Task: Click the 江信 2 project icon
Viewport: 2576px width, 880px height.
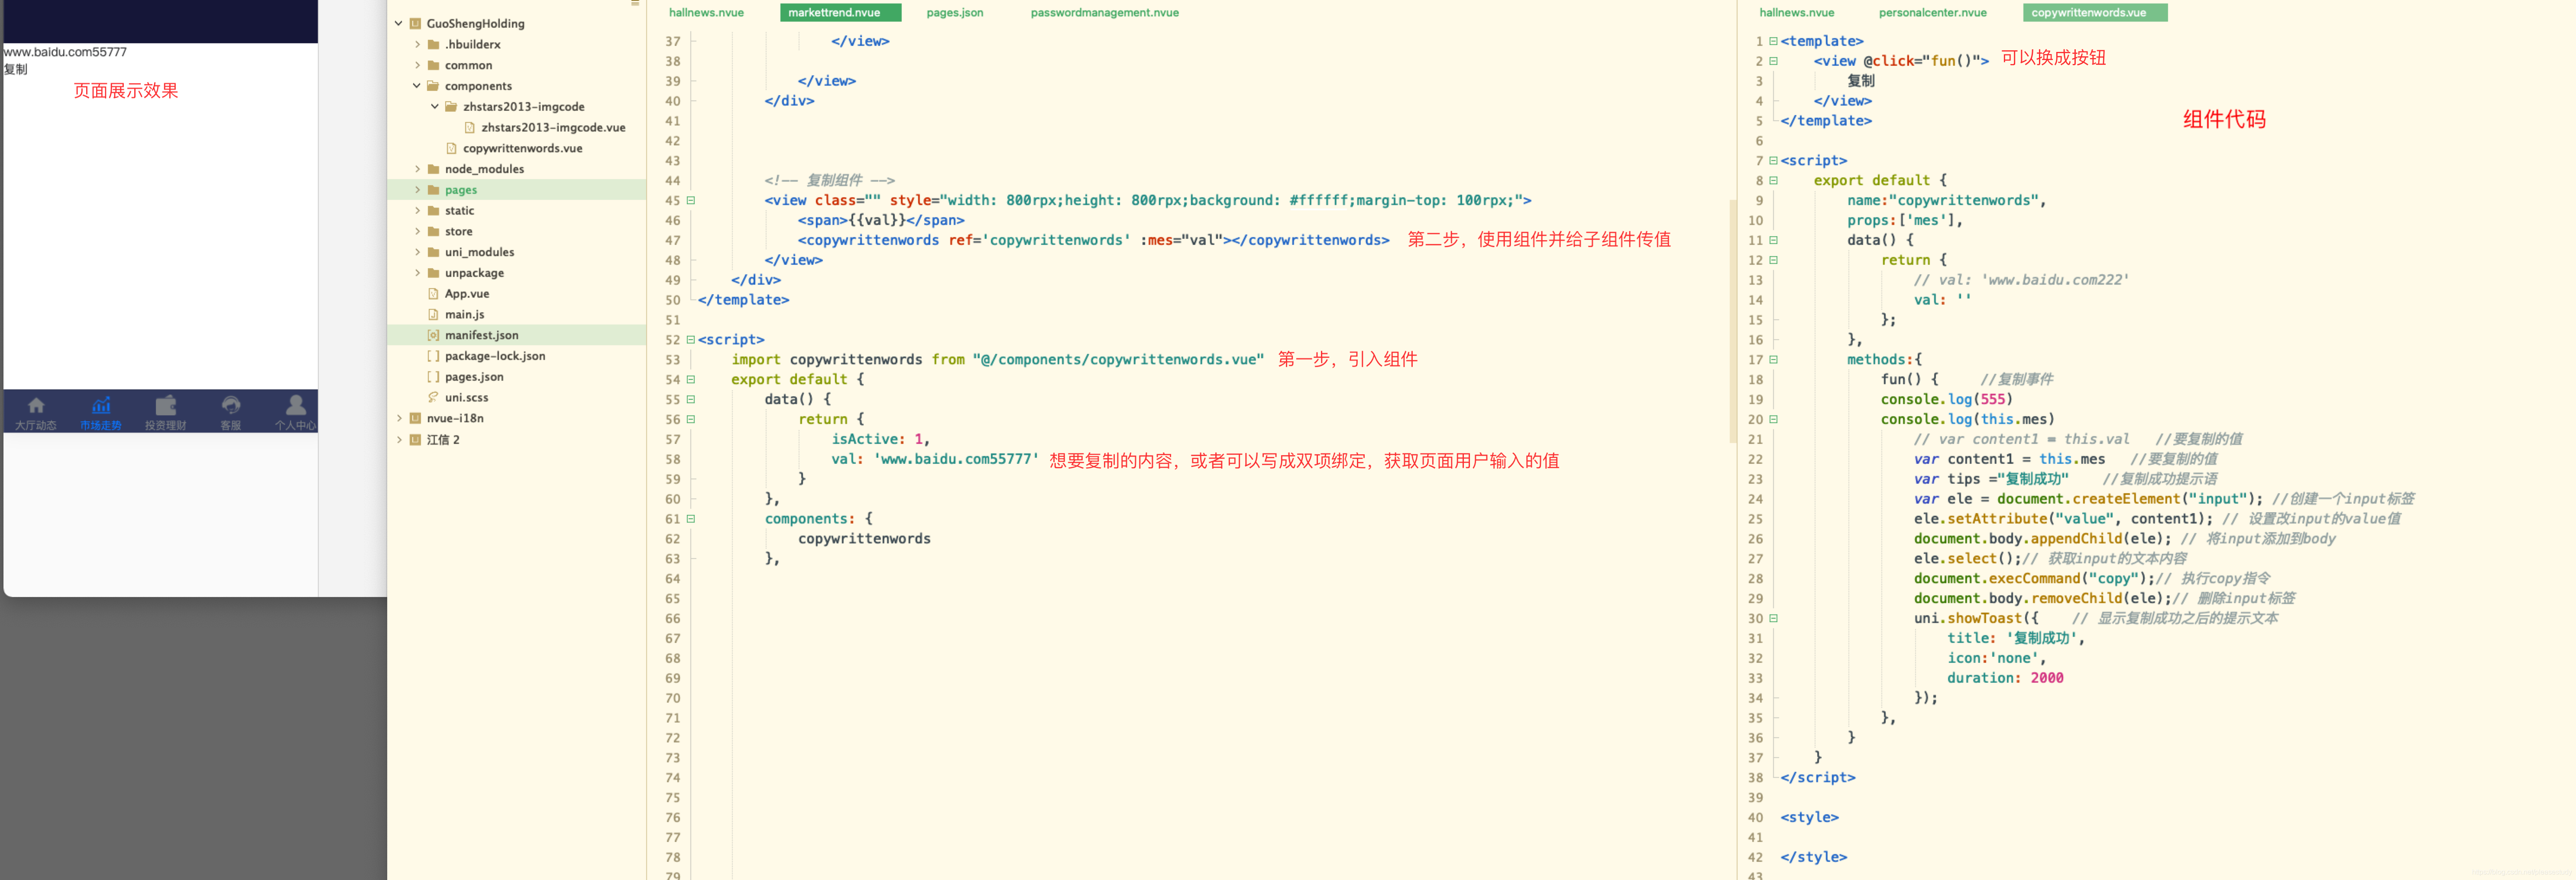Action: pos(415,440)
